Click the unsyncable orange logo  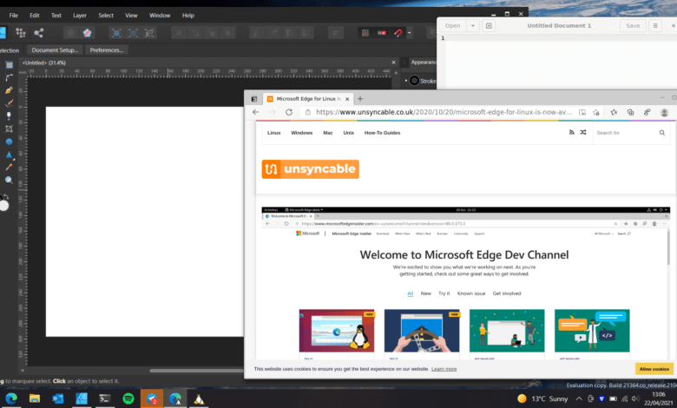click(311, 168)
